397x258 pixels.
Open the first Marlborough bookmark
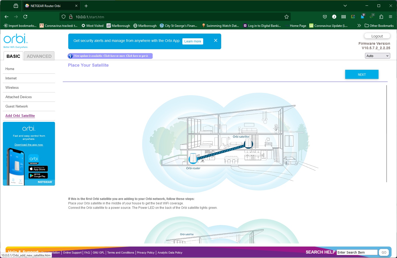pyautogui.click(x=118, y=26)
